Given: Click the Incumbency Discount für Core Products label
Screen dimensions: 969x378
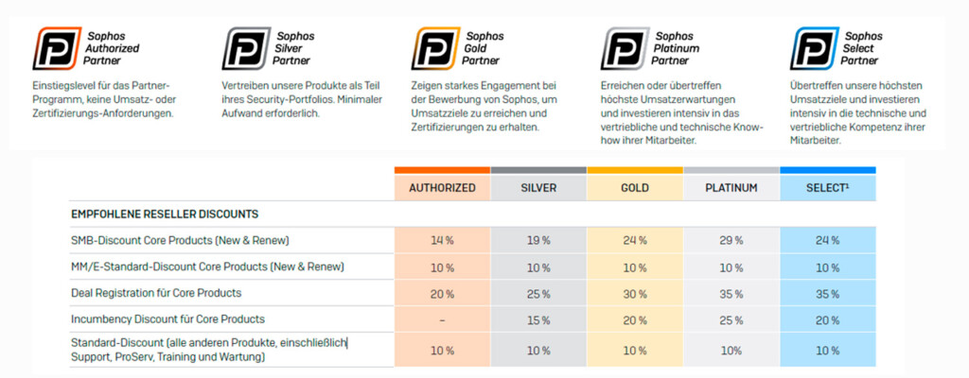Looking at the screenshot, I should [x=168, y=319].
